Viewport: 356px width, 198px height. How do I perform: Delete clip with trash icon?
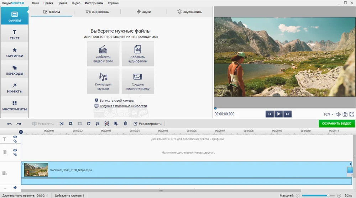pos(125,124)
